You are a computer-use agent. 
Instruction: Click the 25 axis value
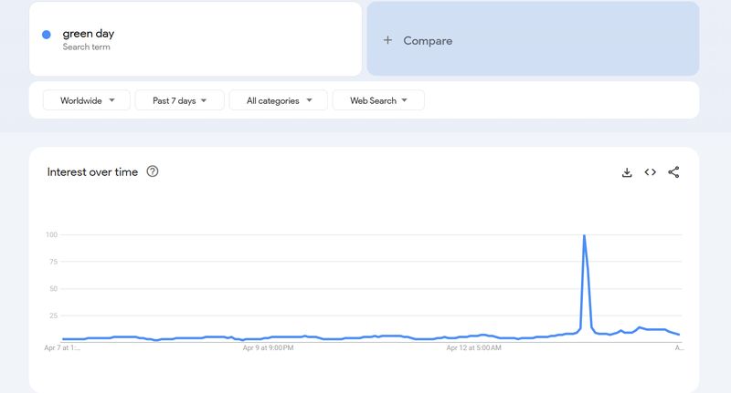click(54, 315)
